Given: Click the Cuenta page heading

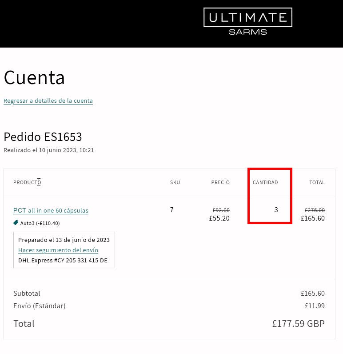Looking at the screenshot, I should (x=34, y=78).
